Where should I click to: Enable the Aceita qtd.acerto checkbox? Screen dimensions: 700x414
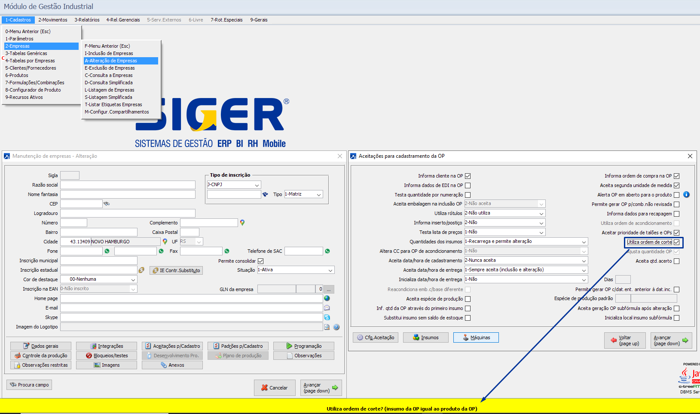coord(677,261)
